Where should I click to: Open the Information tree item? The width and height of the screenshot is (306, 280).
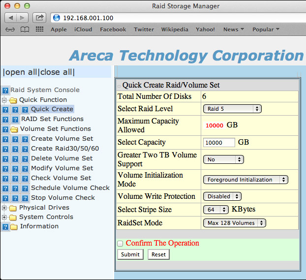39,226
